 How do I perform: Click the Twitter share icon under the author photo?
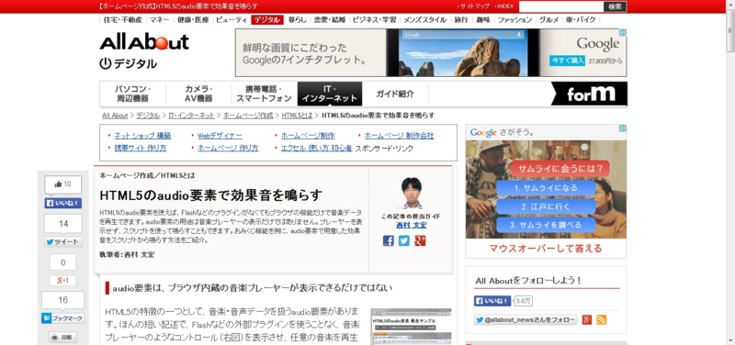[404, 240]
